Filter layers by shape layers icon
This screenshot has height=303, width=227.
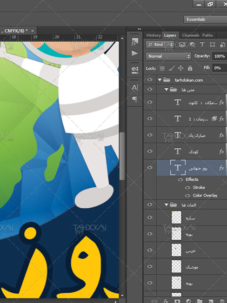point(212,44)
